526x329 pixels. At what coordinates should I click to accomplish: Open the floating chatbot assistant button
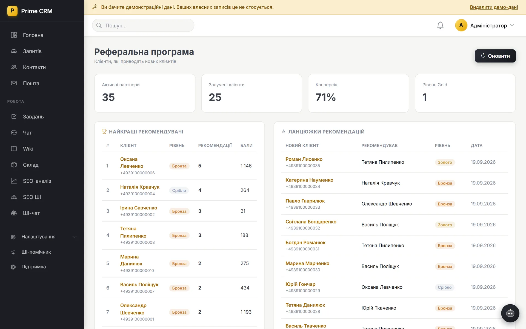tap(510, 313)
